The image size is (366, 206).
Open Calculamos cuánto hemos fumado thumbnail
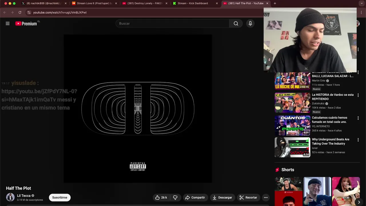tap(293, 125)
